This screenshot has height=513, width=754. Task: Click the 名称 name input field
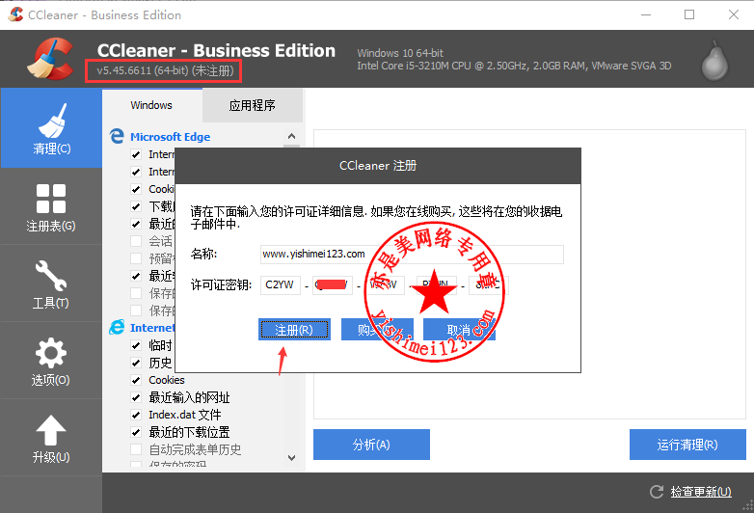[412, 255]
